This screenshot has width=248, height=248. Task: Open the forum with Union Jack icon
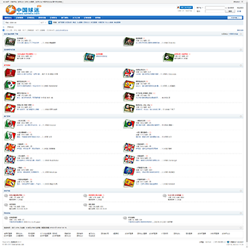point(129,73)
